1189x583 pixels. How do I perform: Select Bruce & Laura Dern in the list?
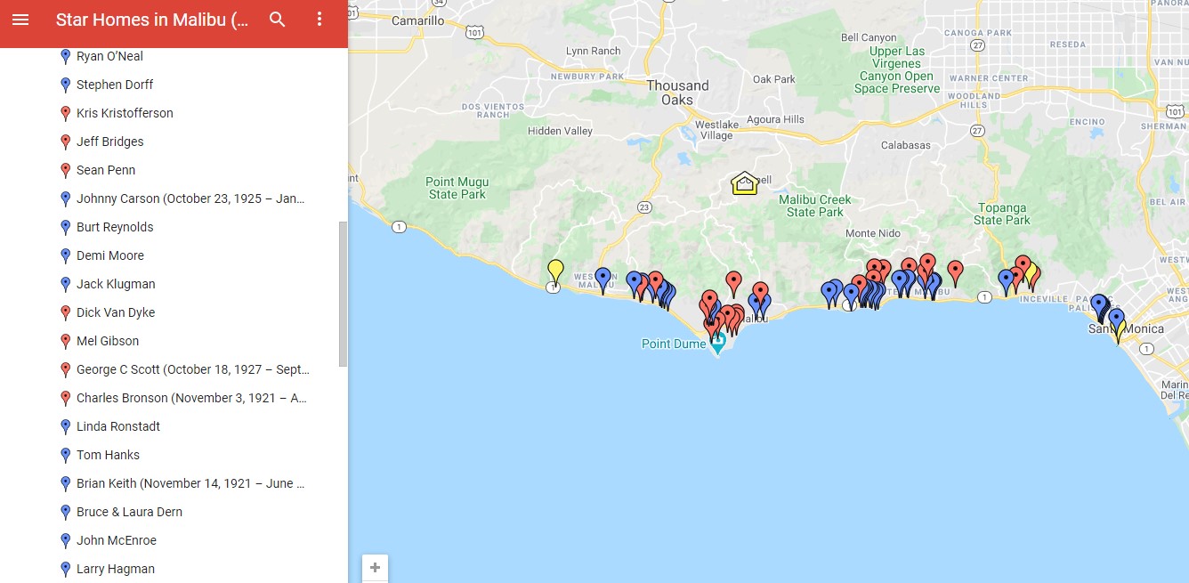129,512
